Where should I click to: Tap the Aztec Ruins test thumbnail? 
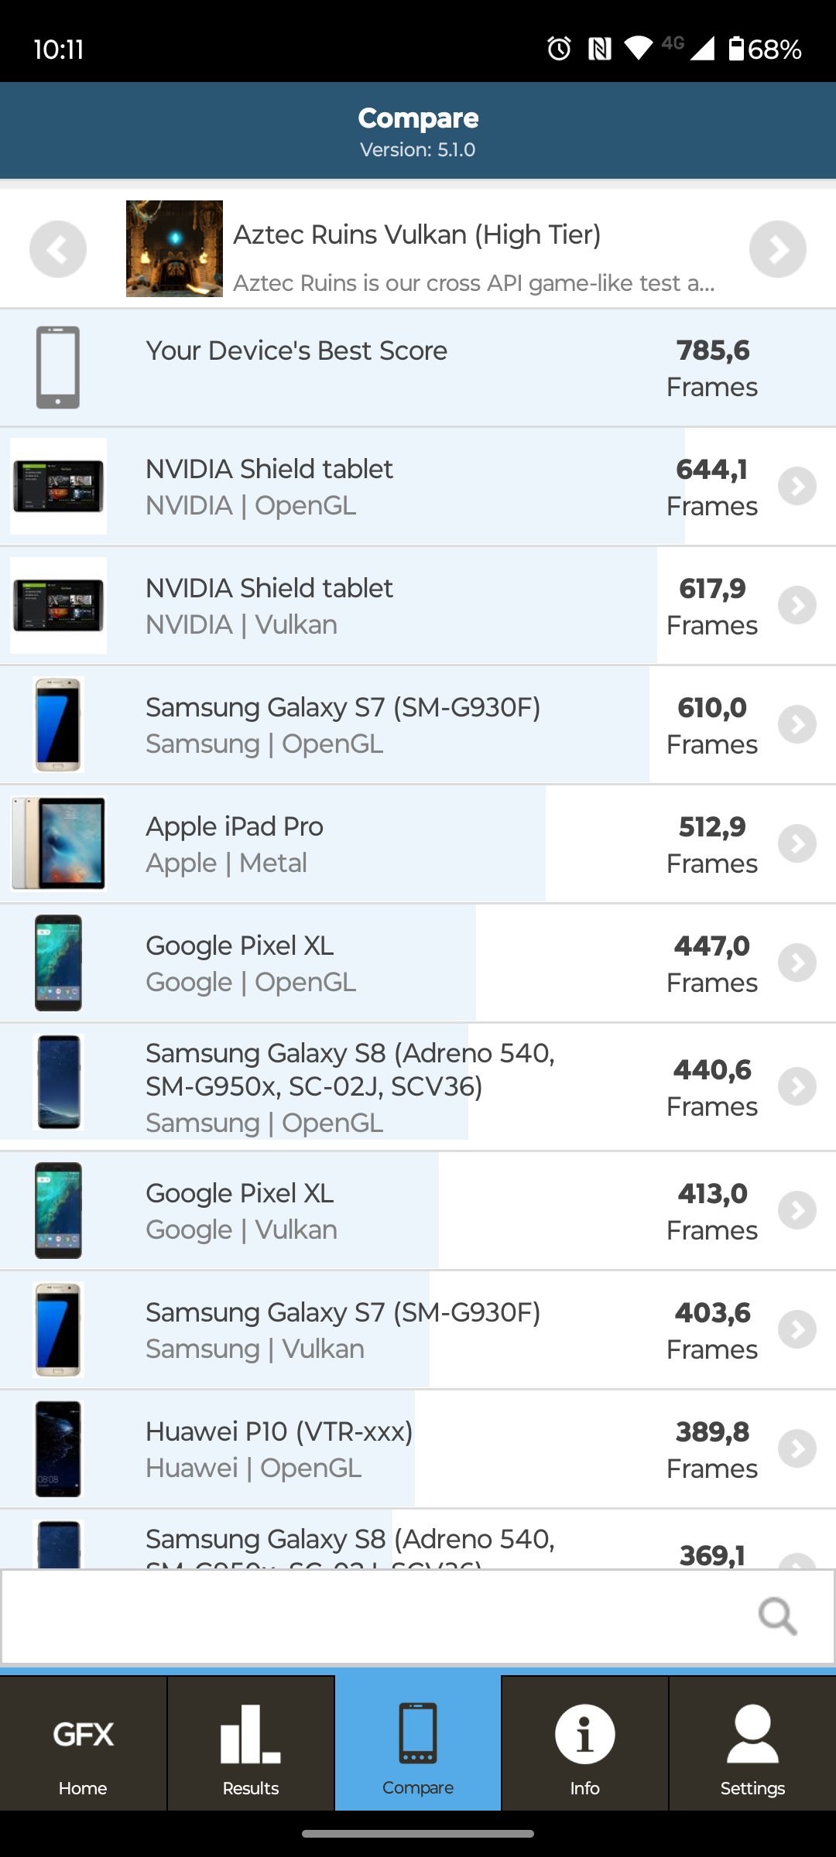(174, 249)
